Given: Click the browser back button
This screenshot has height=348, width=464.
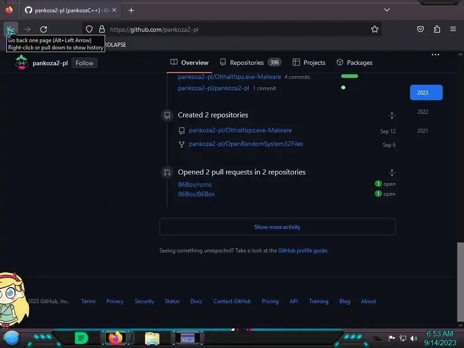Looking at the screenshot, I should [x=11, y=29].
